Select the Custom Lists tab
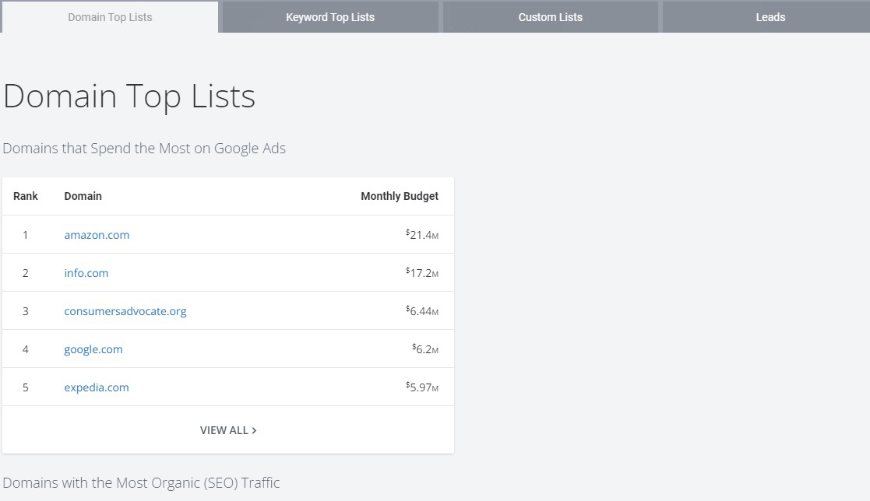 click(551, 17)
